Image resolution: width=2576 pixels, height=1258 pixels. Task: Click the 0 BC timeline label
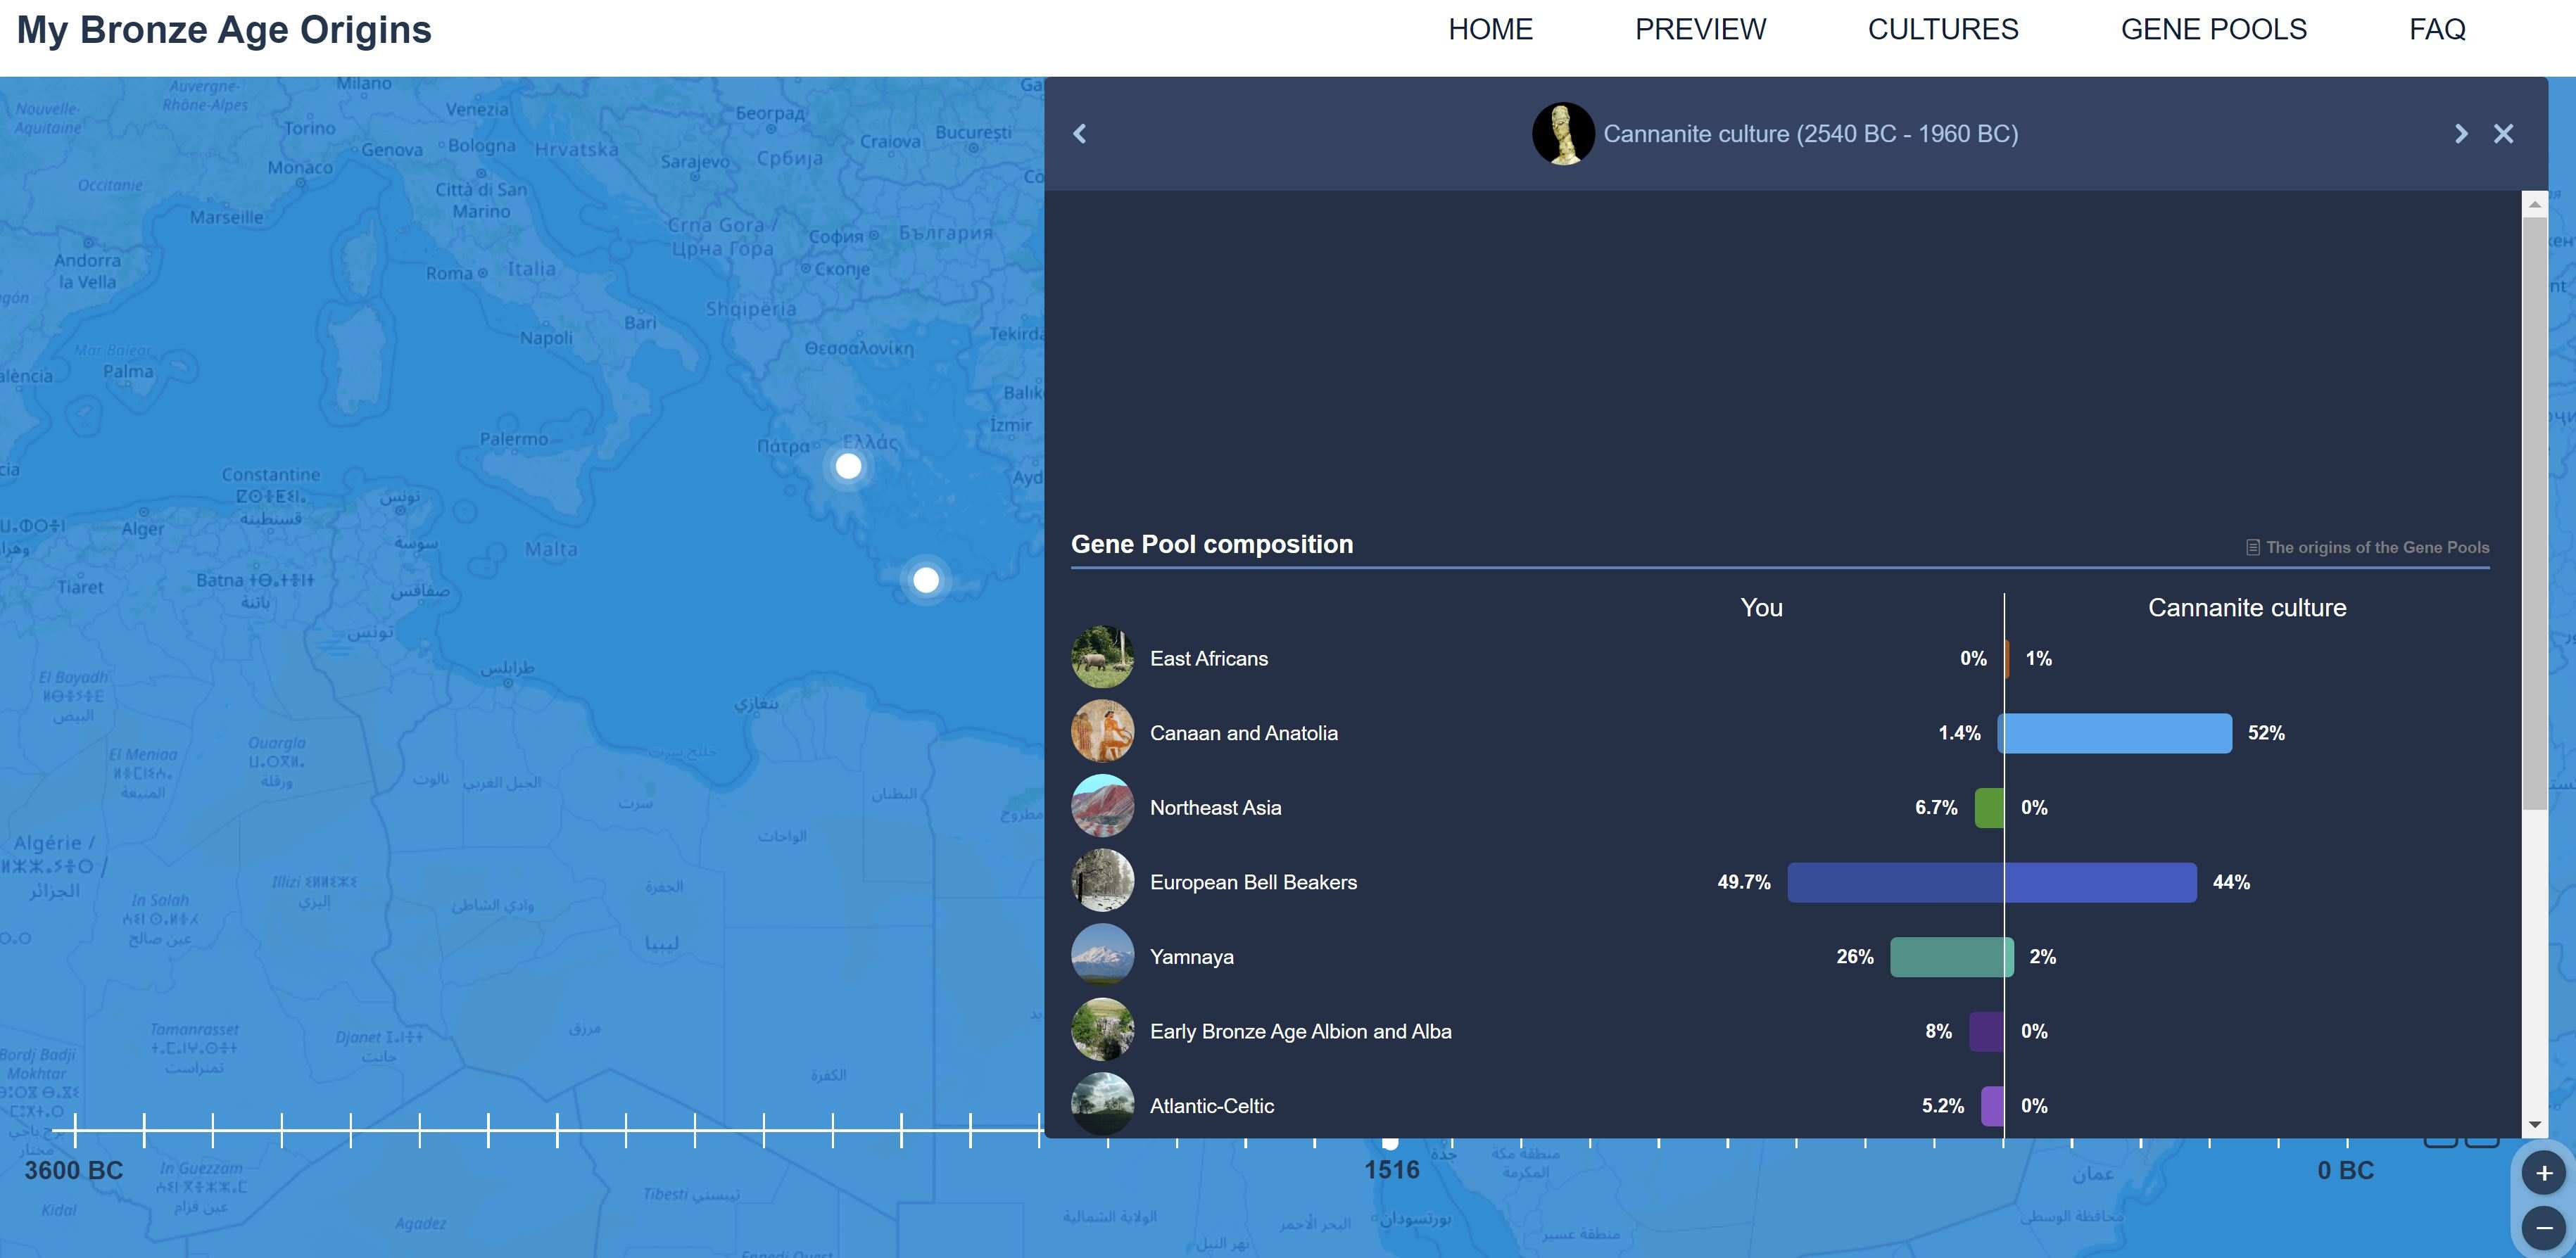click(x=2345, y=1170)
